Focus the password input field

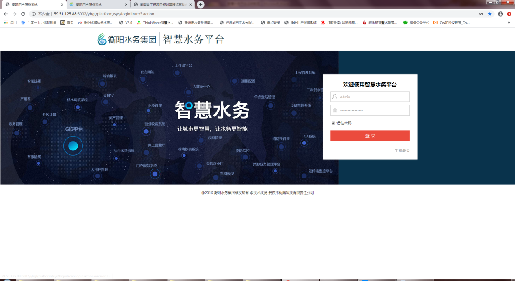(370, 110)
